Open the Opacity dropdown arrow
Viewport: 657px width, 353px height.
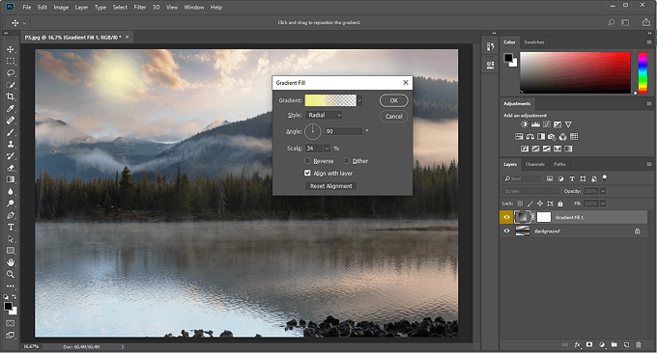603,191
